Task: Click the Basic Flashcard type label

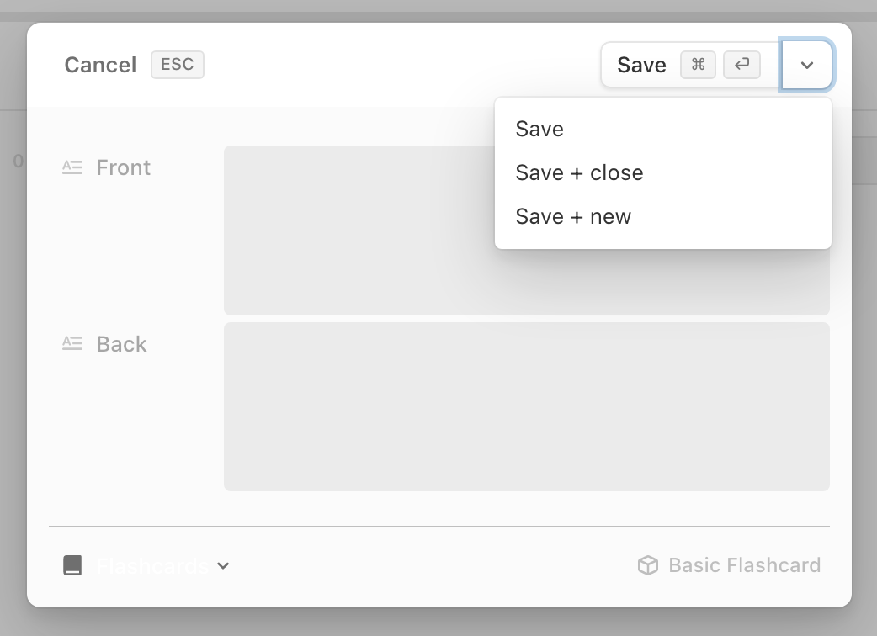Action: (x=744, y=565)
